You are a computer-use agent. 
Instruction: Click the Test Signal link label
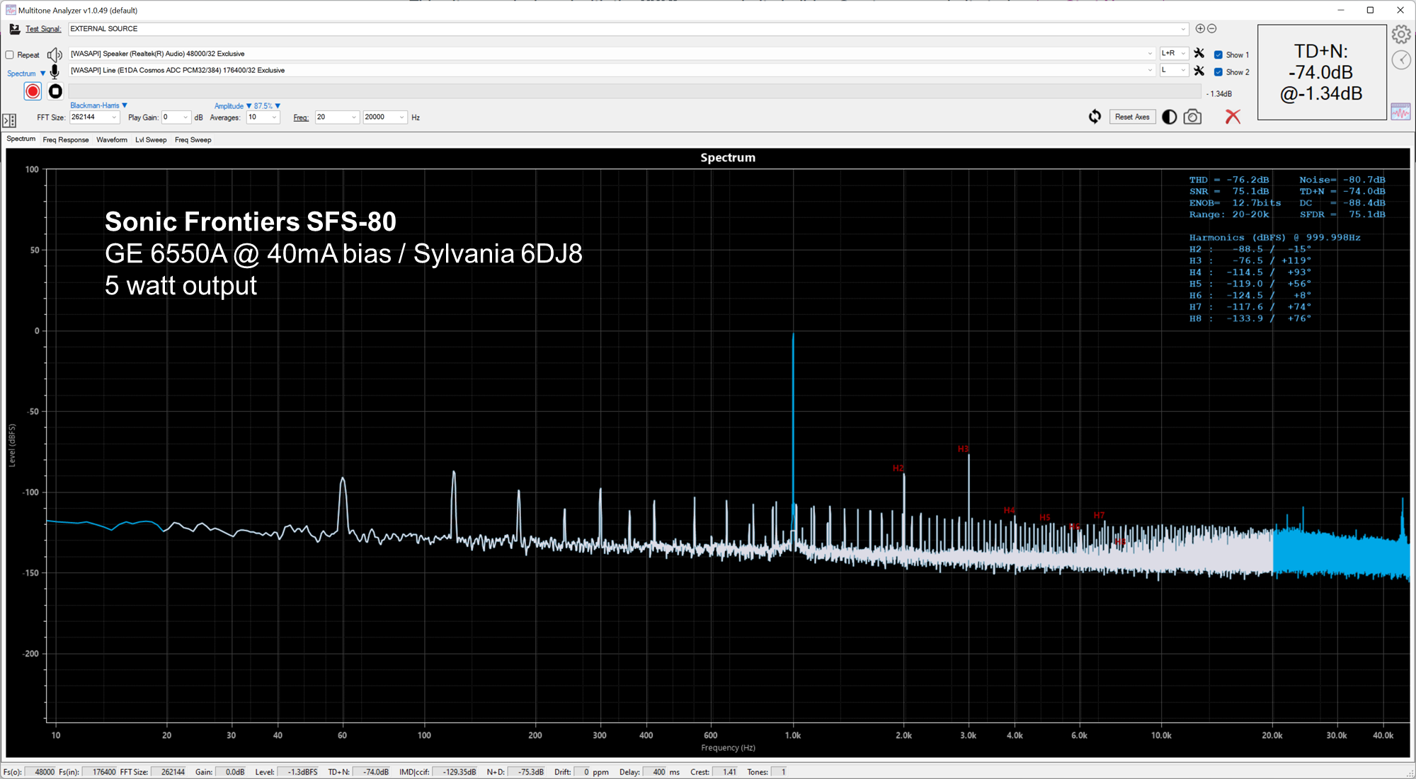(x=43, y=29)
